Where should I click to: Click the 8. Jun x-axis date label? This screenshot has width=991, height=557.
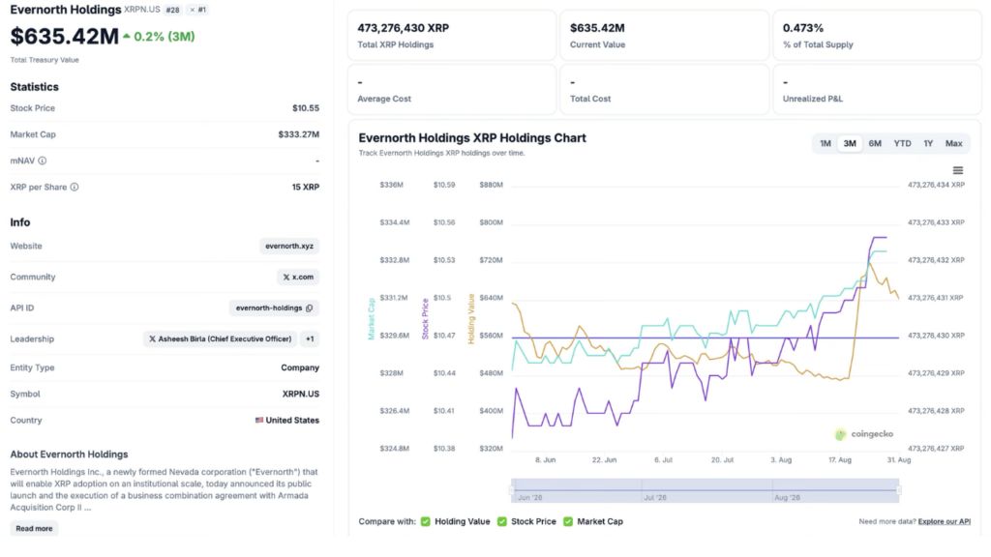pyautogui.click(x=545, y=459)
